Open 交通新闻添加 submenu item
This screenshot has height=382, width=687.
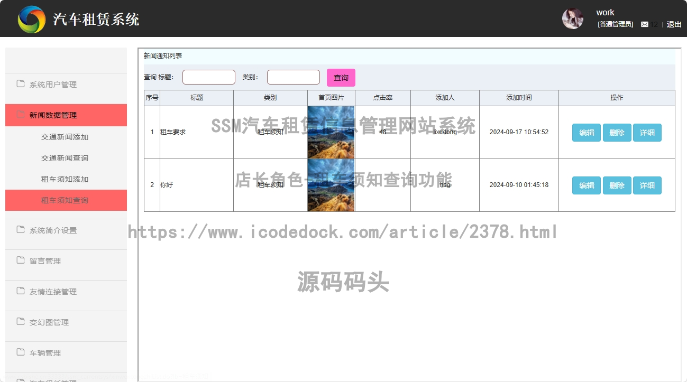click(x=66, y=137)
